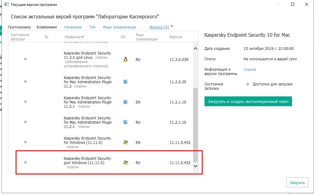Click the % column header

46,37
